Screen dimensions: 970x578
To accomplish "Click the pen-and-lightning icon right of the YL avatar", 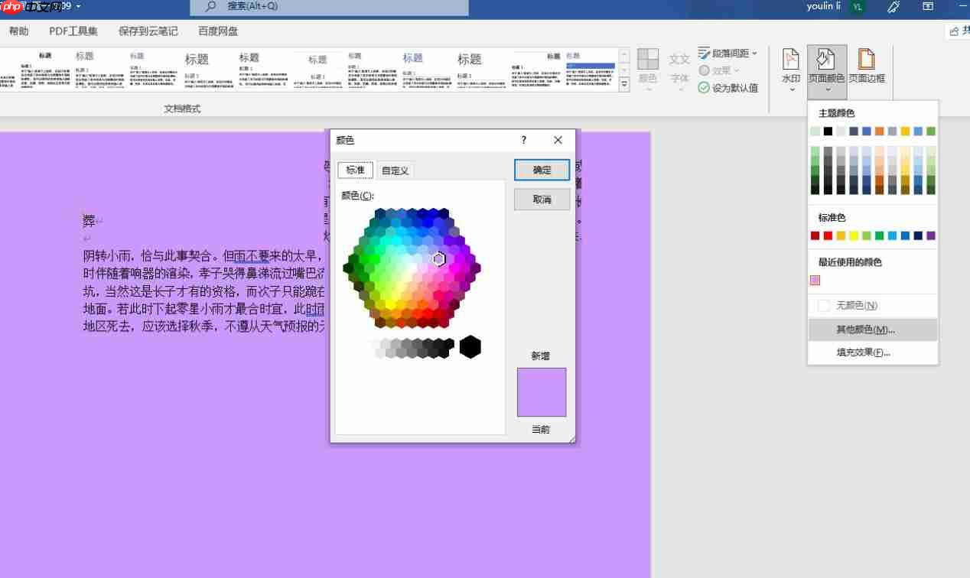I will click(893, 6).
